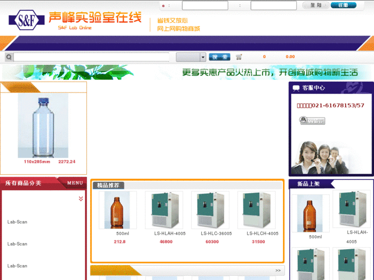Click the LS-HLCH-4005 product link

[262, 234]
